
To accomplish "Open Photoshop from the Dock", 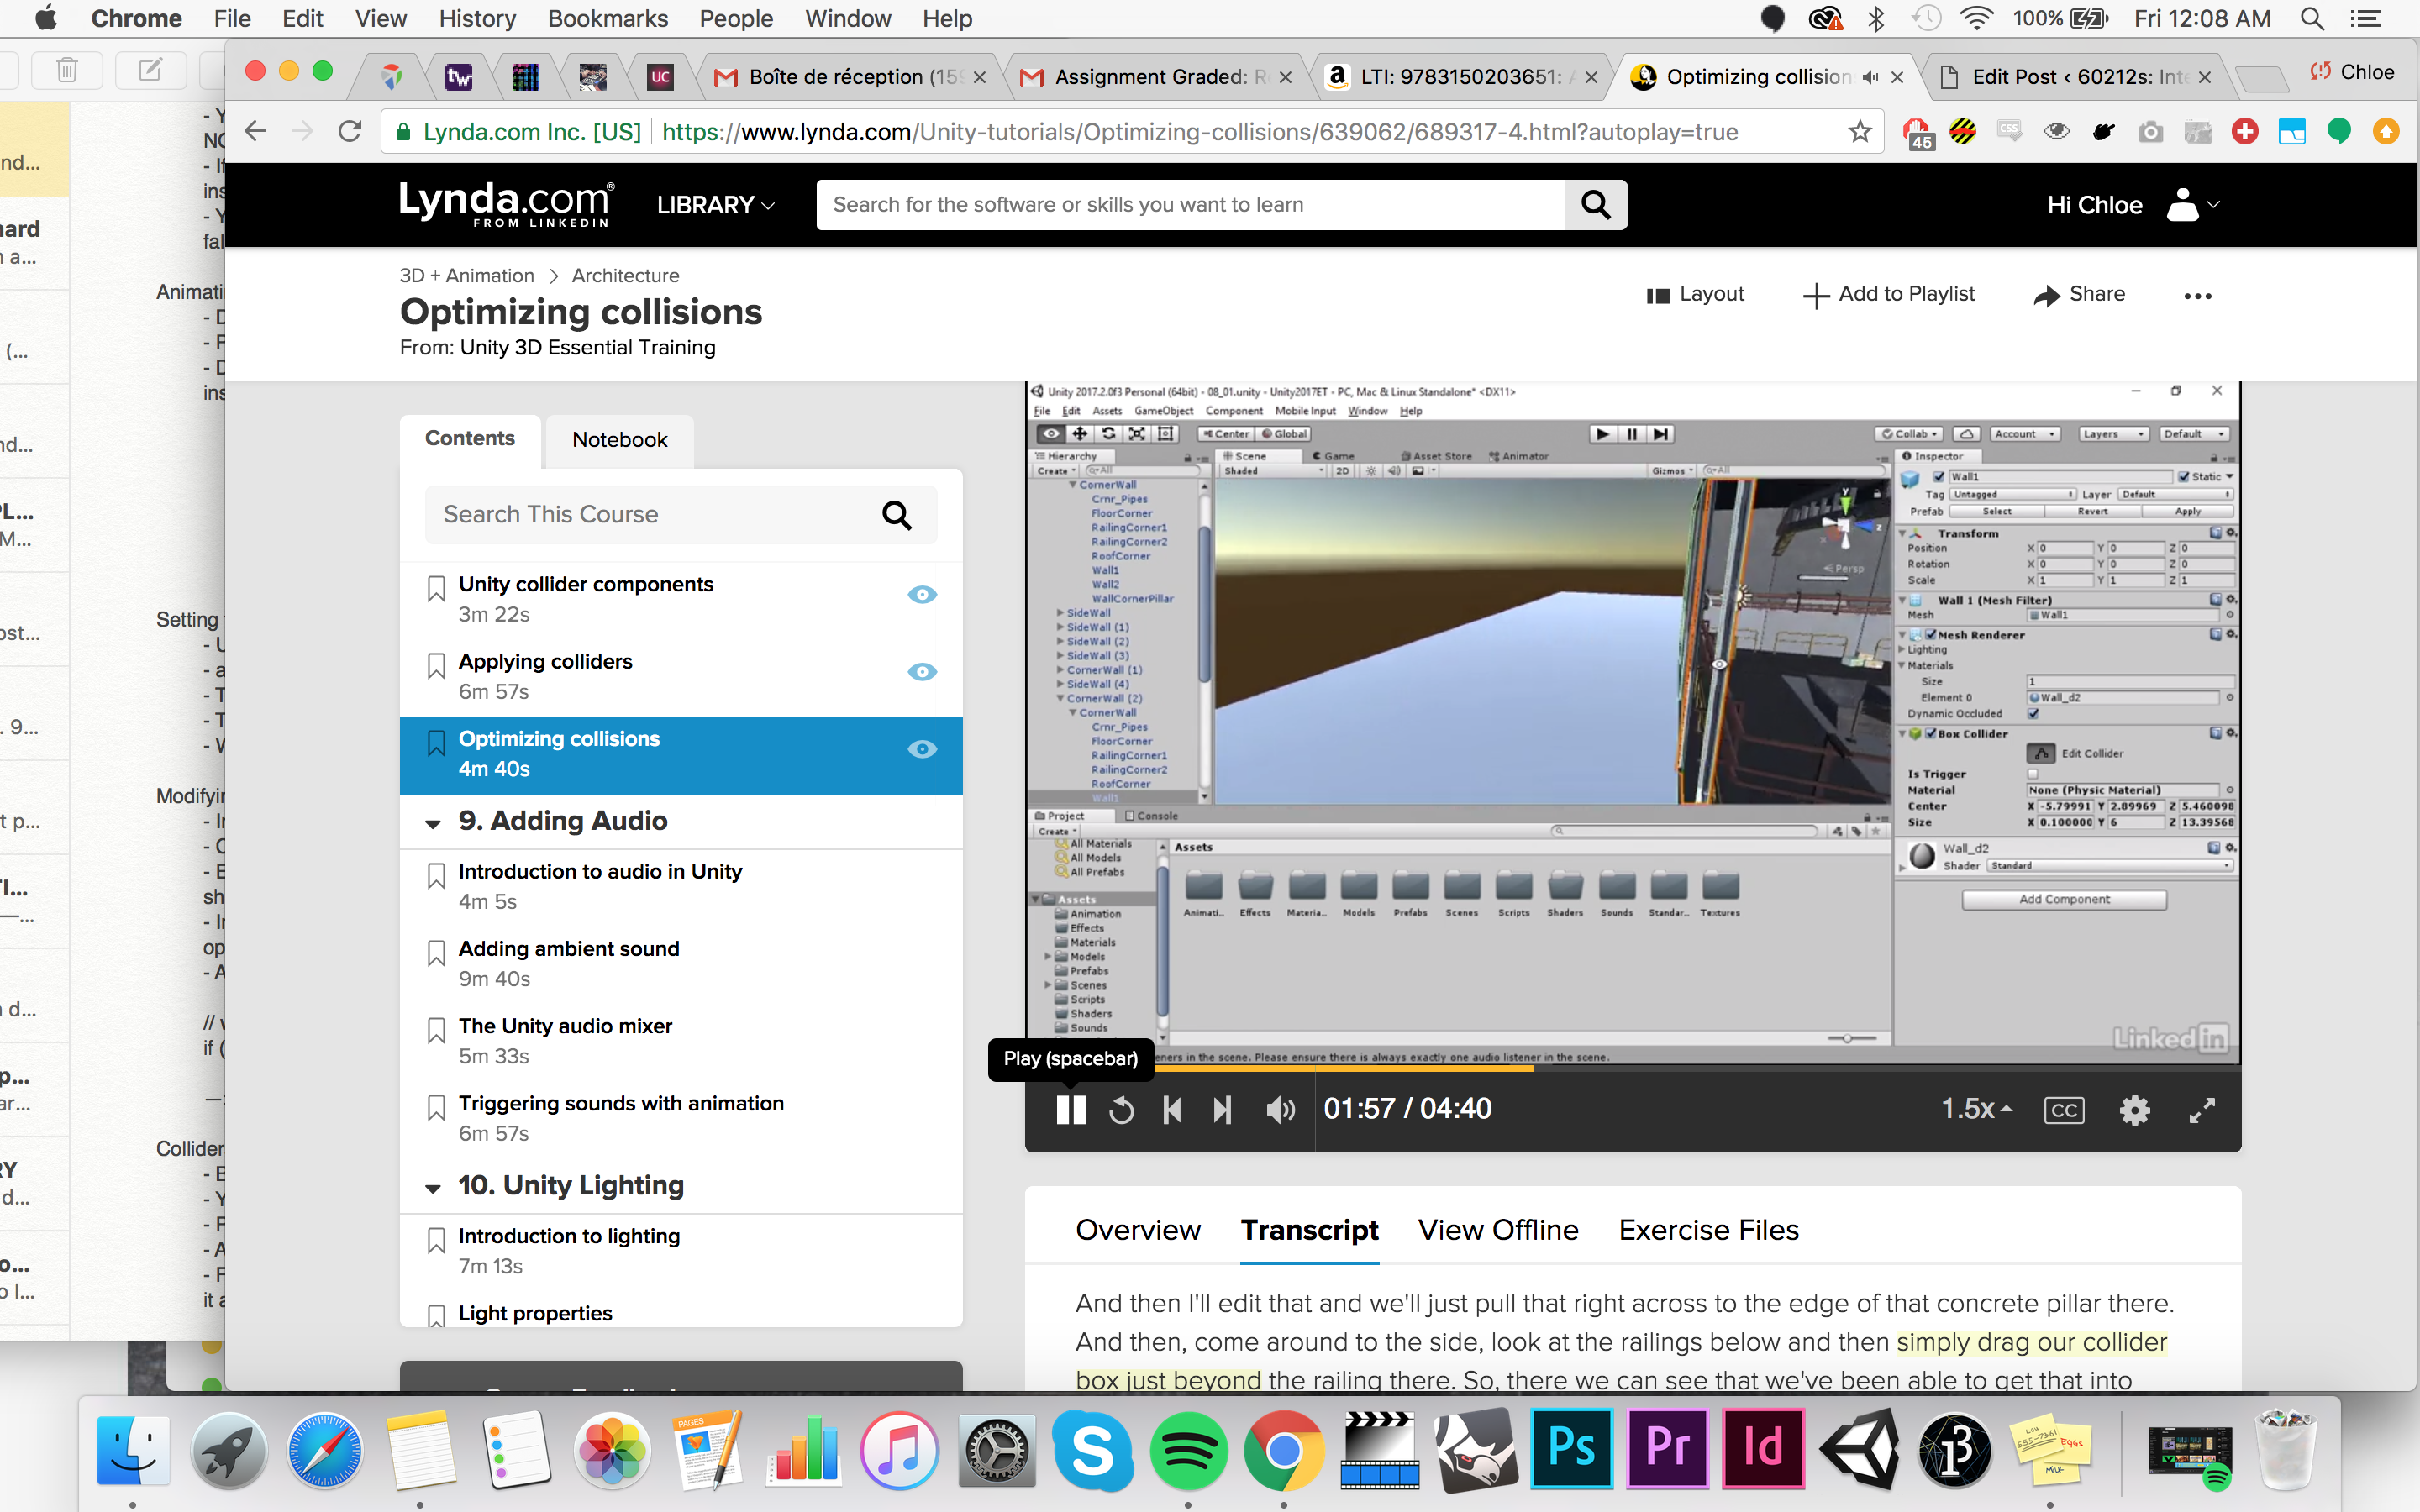I will 1571,1449.
